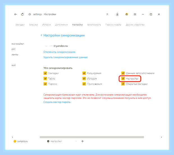Toggle the Расширения sync checkbox
The width and height of the screenshot is (174, 155).
(x=84, y=73)
